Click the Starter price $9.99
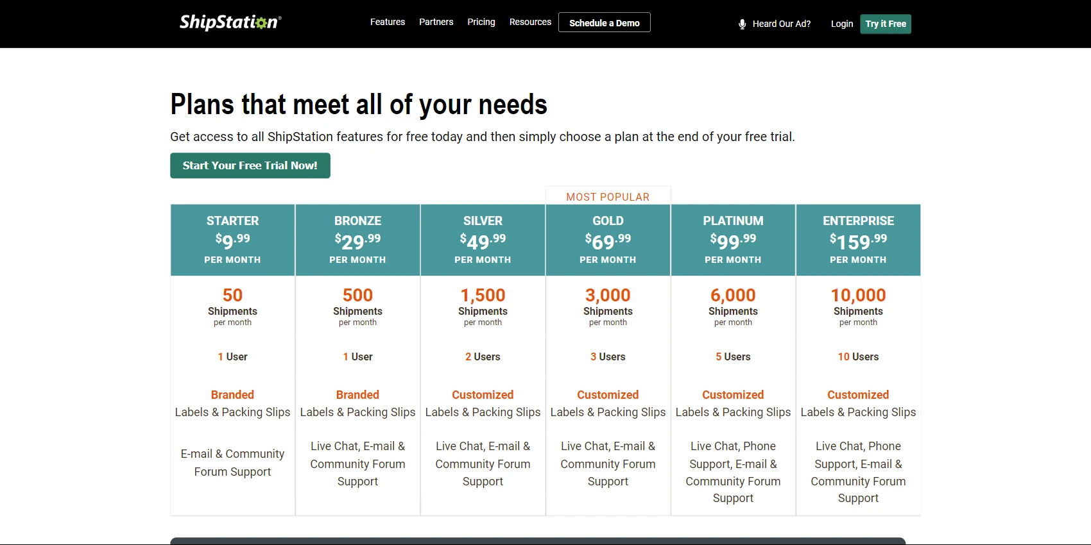This screenshot has width=1091, height=545. [232, 241]
